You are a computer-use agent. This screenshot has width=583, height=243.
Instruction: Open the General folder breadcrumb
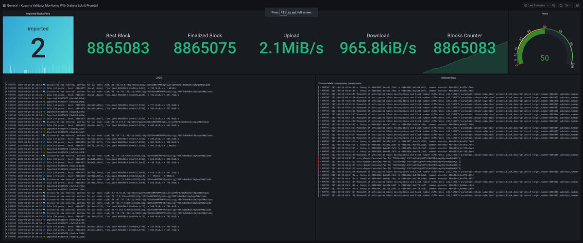[13, 5]
